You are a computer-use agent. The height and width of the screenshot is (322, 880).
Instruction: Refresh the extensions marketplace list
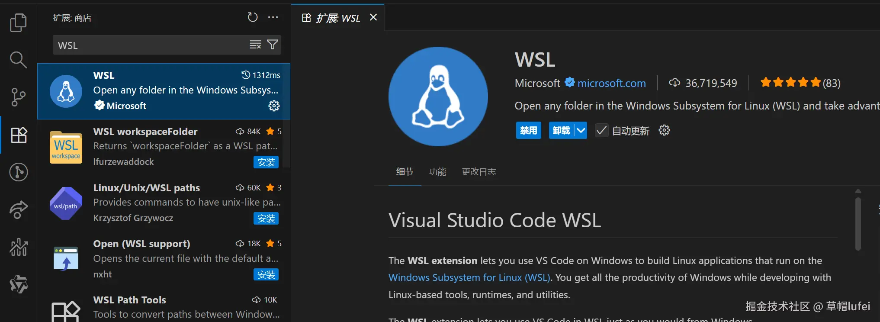(253, 17)
